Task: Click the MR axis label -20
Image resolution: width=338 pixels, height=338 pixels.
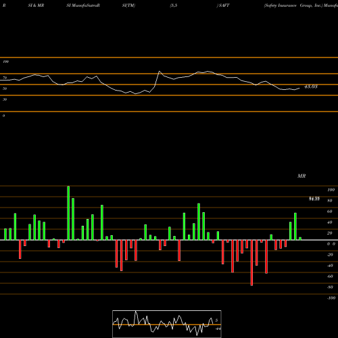Action: pyautogui.click(x=330, y=255)
